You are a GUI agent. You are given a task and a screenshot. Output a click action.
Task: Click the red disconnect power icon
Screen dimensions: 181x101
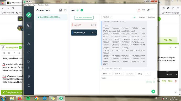coord(139,10)
